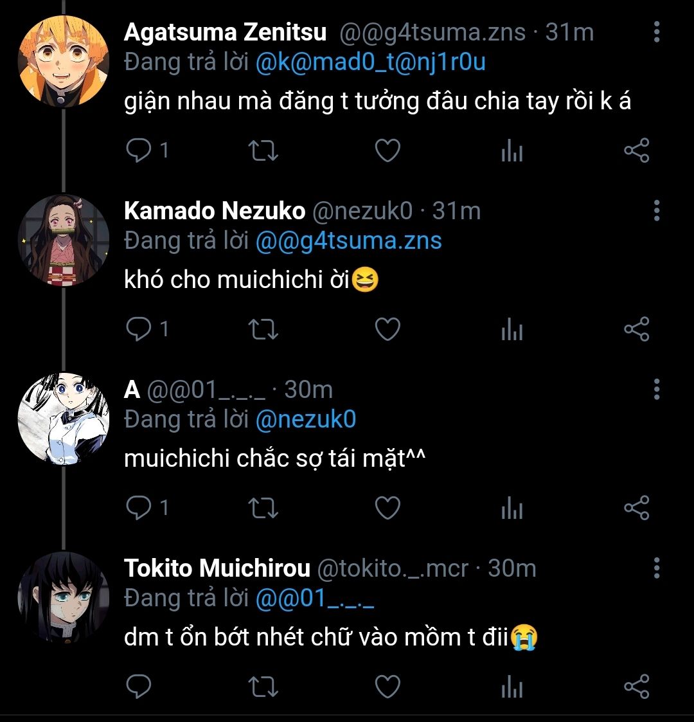View analytics for Zenitsu's tweet

[512, 152]
